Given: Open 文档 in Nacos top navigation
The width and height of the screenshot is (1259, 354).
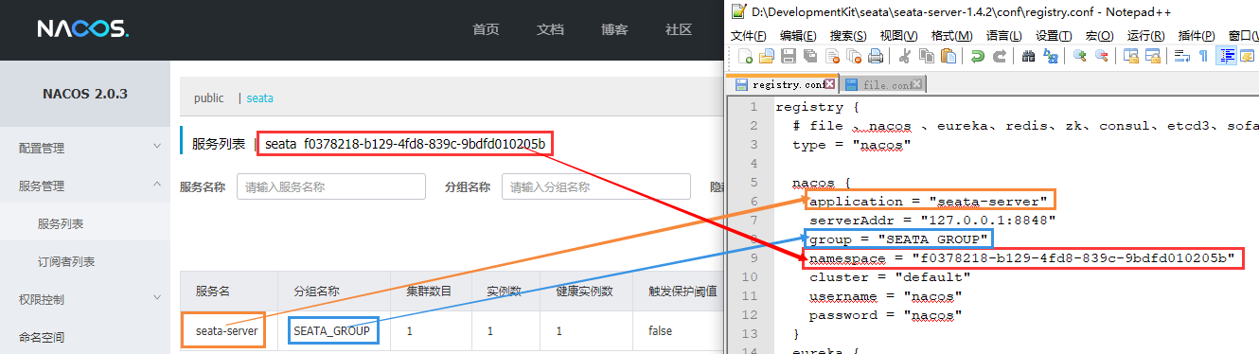Looking at the screenshot, I should (550, 28).
